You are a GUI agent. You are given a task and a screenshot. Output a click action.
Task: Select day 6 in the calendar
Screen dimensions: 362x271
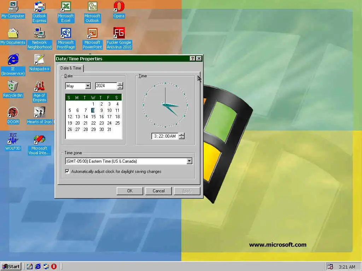pos(77,110)
